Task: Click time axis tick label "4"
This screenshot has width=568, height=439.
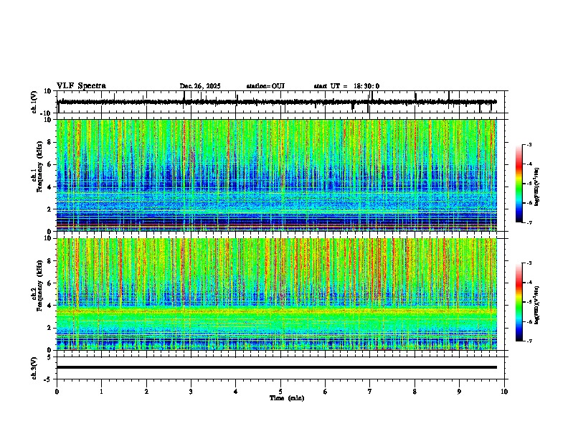Action: pyautogui.click(x=236, y=392)
